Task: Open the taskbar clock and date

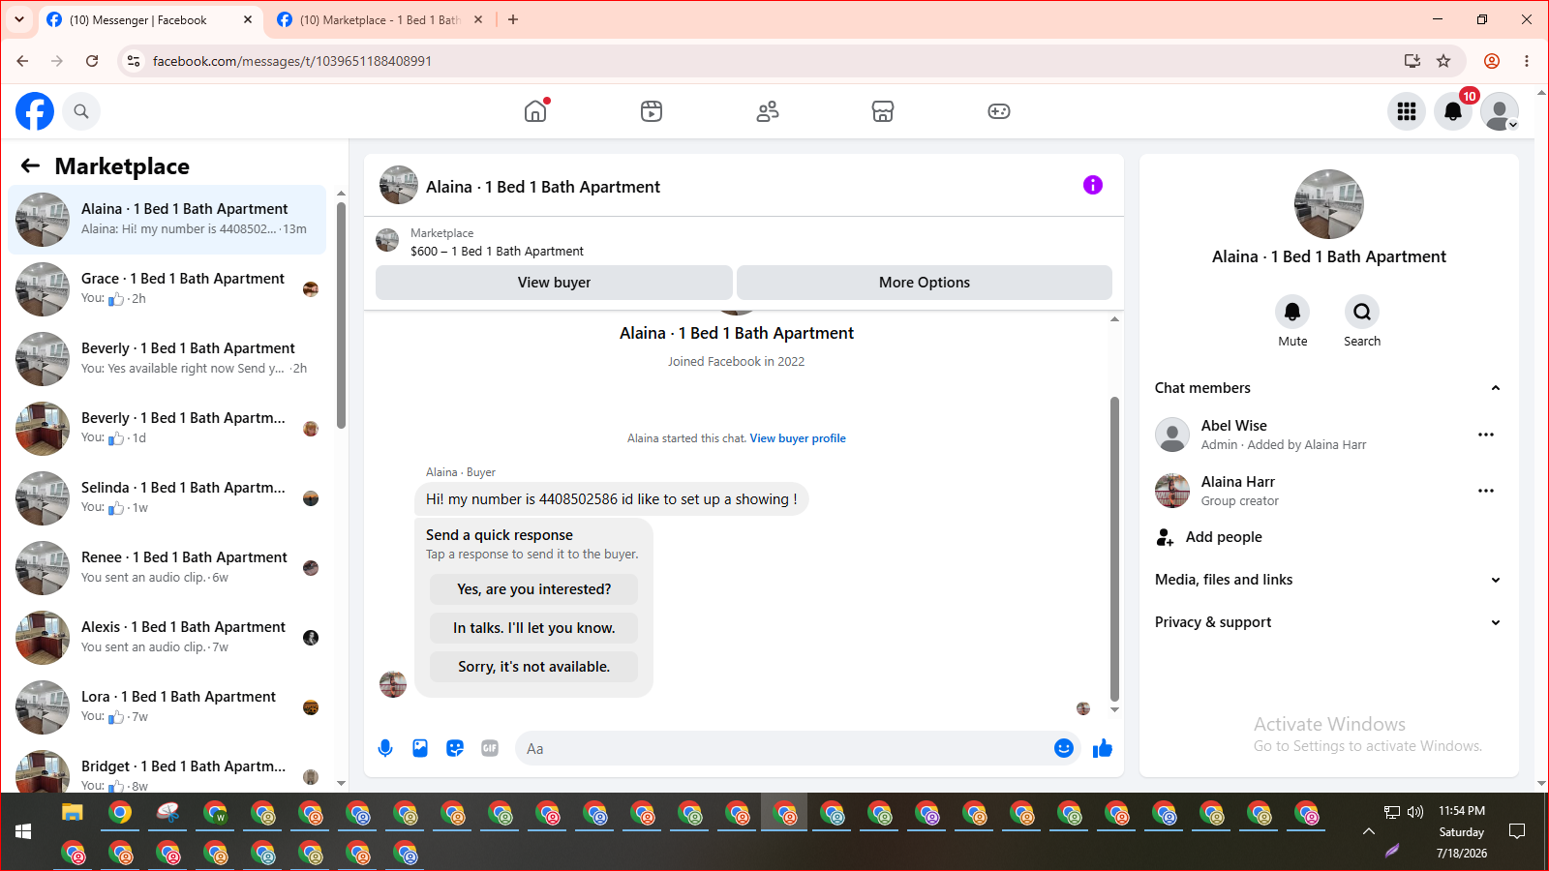Action: pos(1462,832)
